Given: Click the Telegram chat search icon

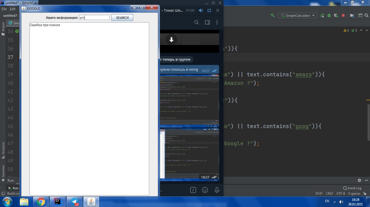Looking at the screenshot, I should [x=197, y=22].
